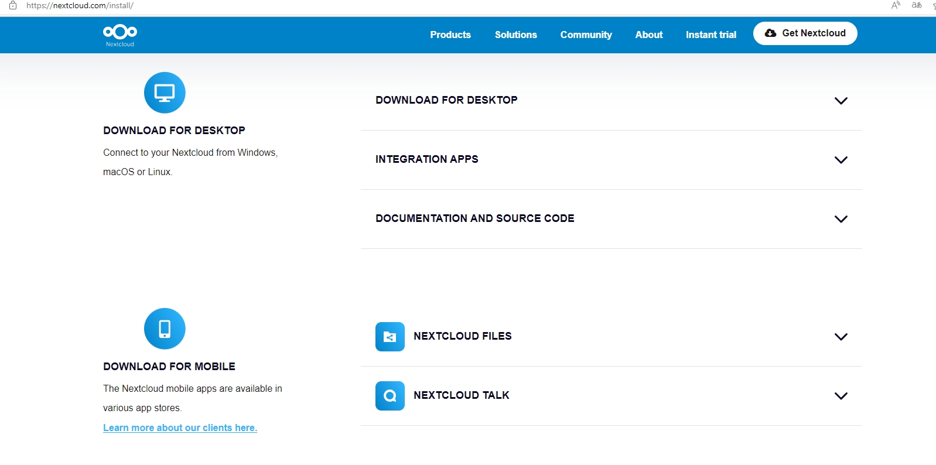Open the Community menu
The width and height of the screenshot is (936, 465).
tap(586, 35)
